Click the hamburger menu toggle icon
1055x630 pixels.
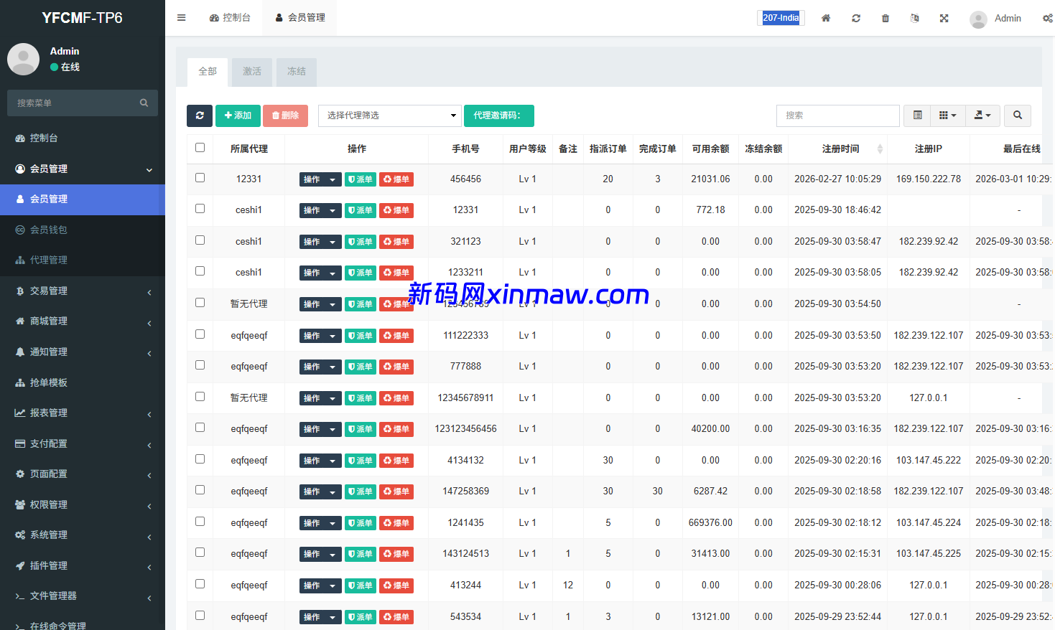[182, 18]
